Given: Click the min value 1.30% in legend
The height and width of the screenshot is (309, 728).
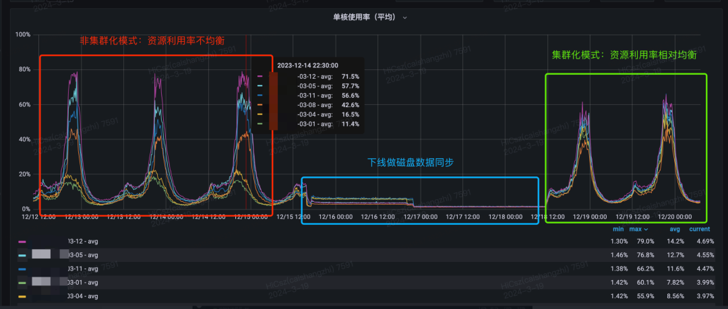Looking at the screenshot, I should [x=619, y=241].
